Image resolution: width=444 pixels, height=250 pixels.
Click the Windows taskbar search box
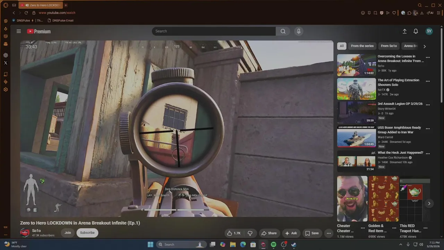[181, 244]
